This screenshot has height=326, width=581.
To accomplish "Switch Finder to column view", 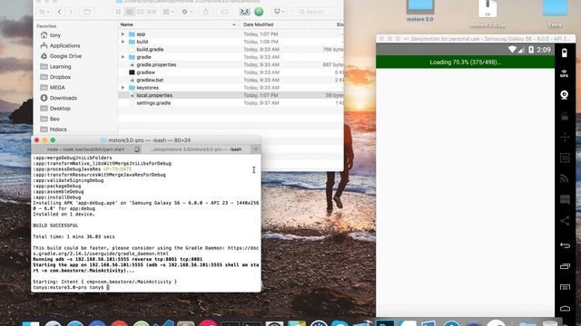I will pos(141,12).
